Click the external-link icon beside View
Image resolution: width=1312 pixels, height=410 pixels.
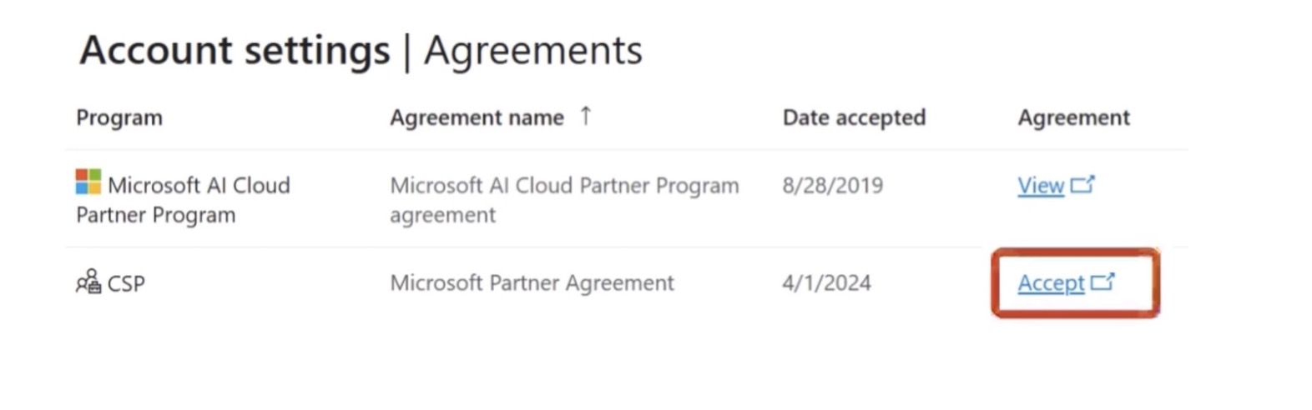(x=1082, y=184)
